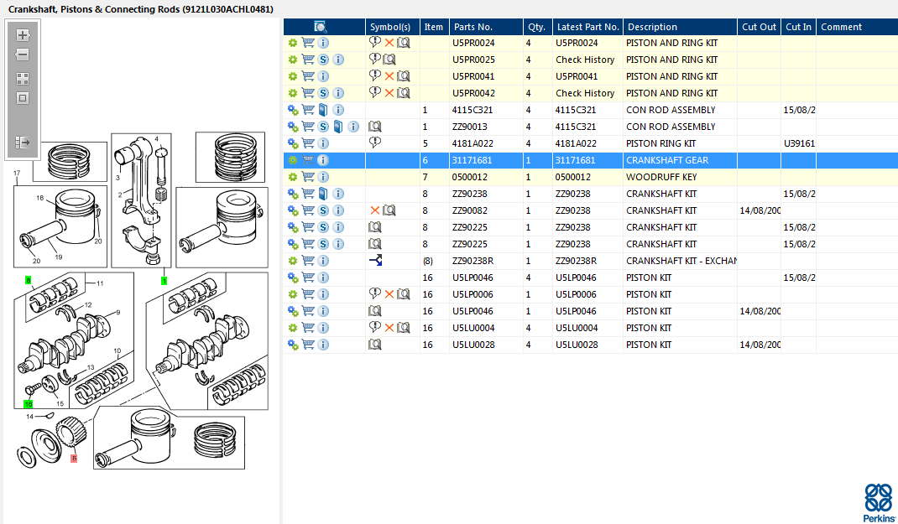Click the four-squares view icon in diagram toolbar

(x=23, y=78)
